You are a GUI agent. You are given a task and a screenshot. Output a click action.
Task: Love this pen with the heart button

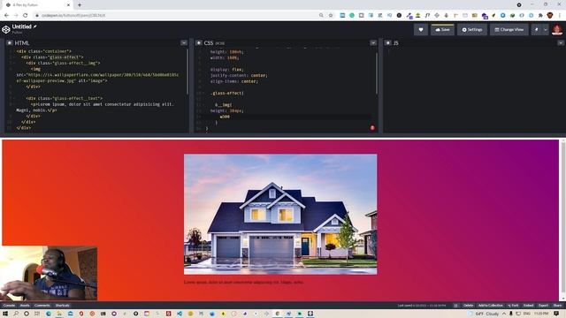[x=421, y=29]
